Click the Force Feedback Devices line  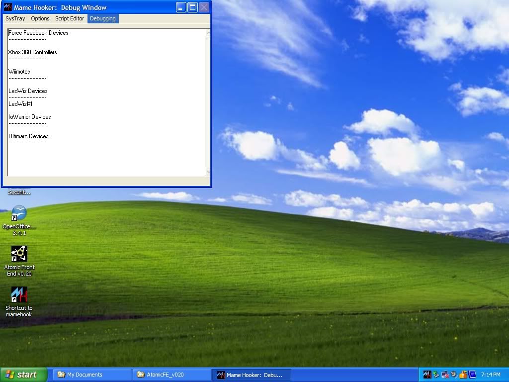pyautogui.click(x=38, y=33)
